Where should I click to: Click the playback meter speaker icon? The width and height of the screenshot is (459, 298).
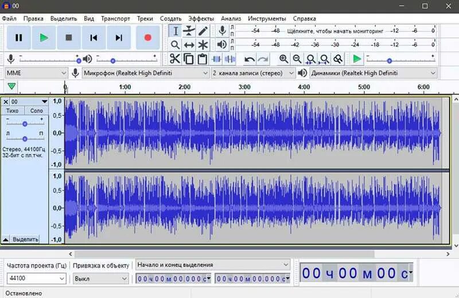[x=222, y=45]
